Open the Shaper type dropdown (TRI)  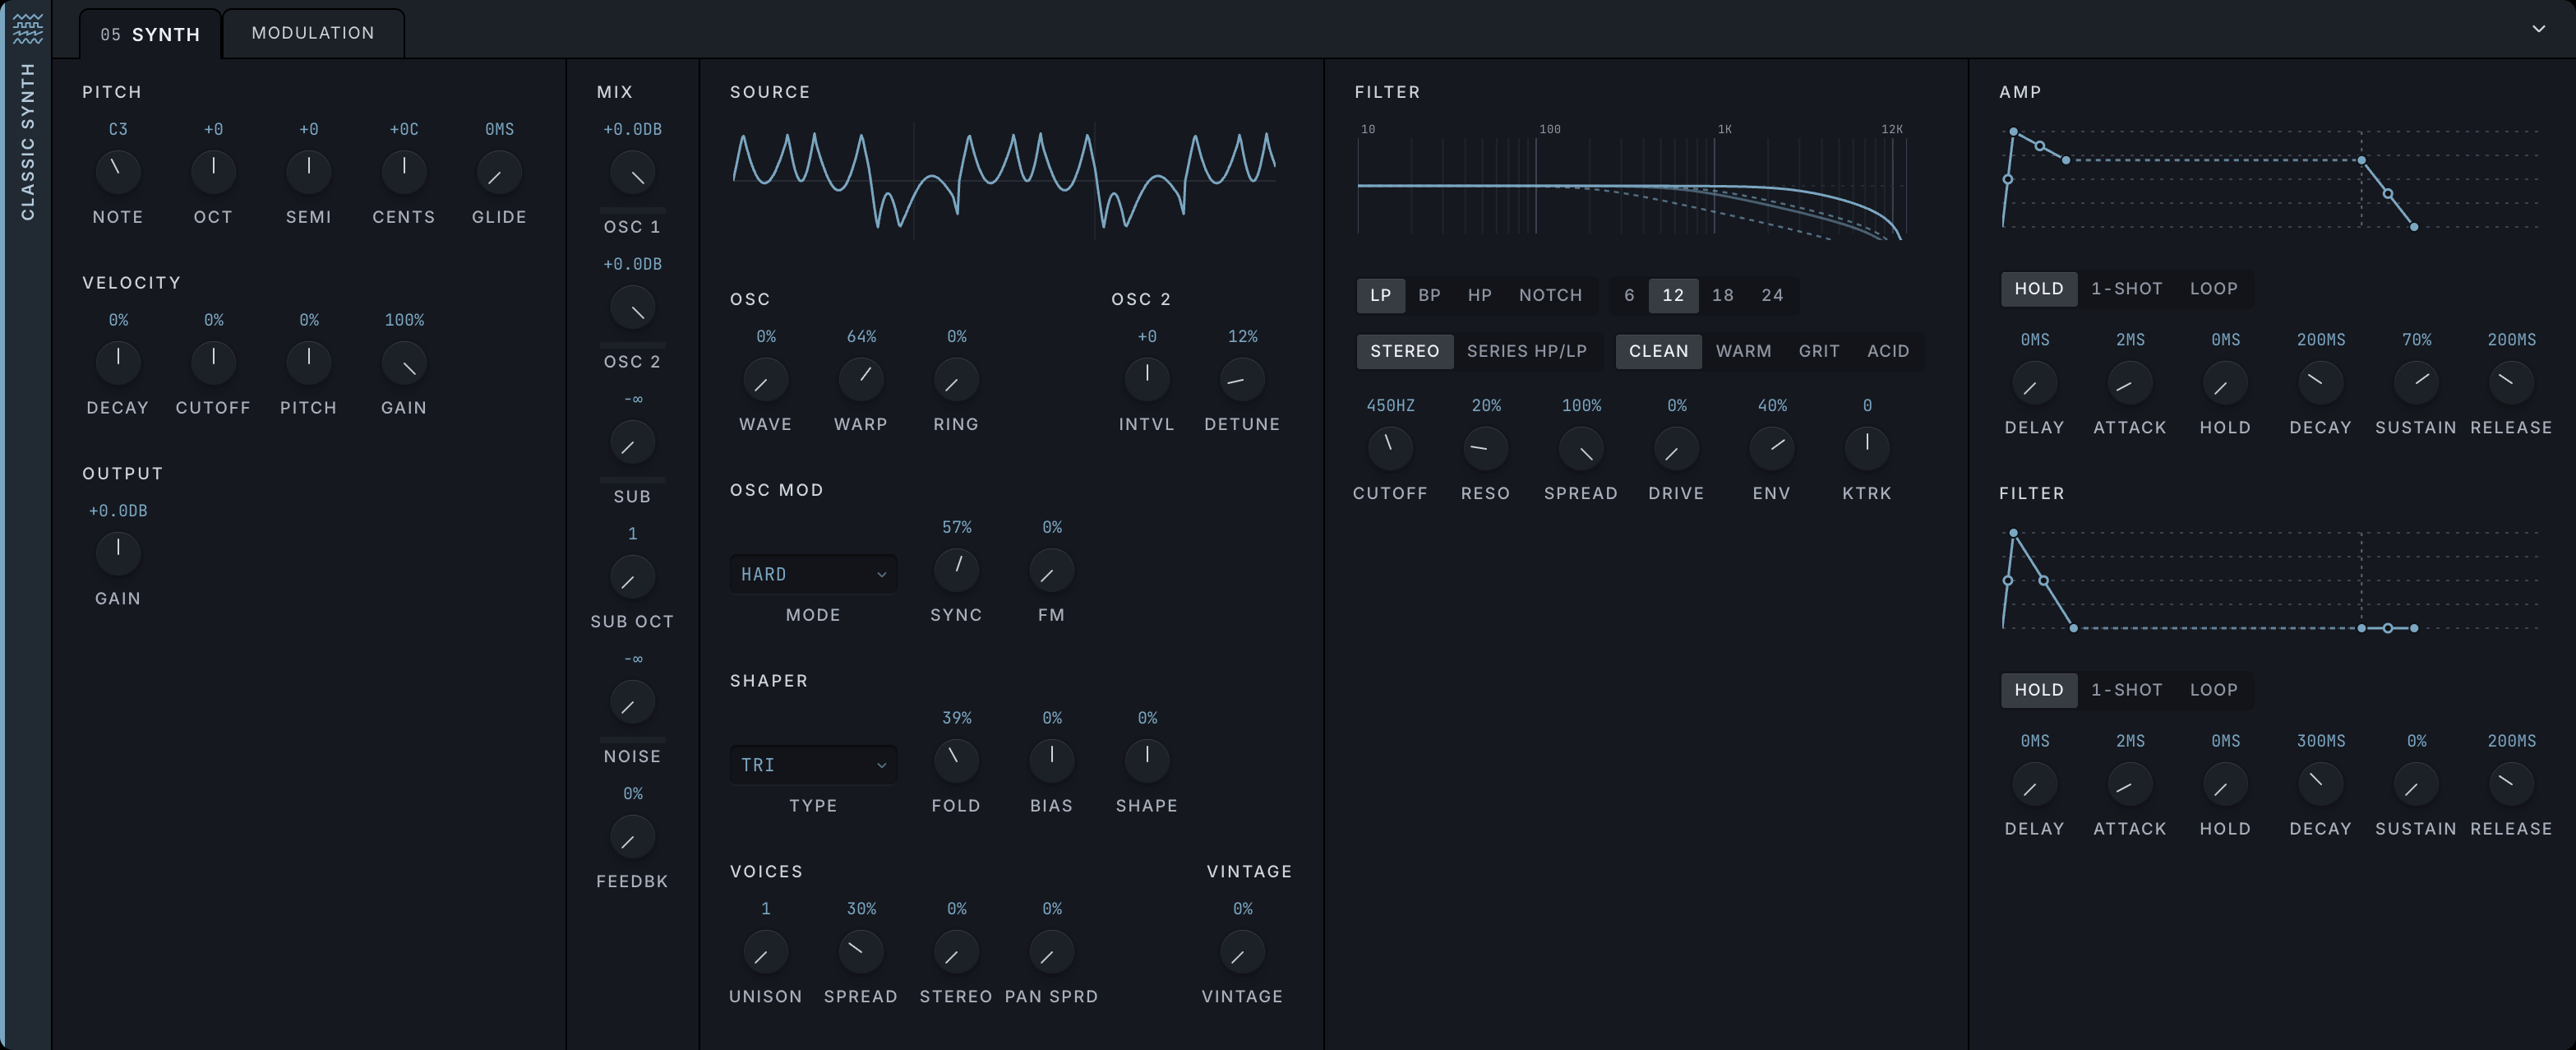[813, 765]
